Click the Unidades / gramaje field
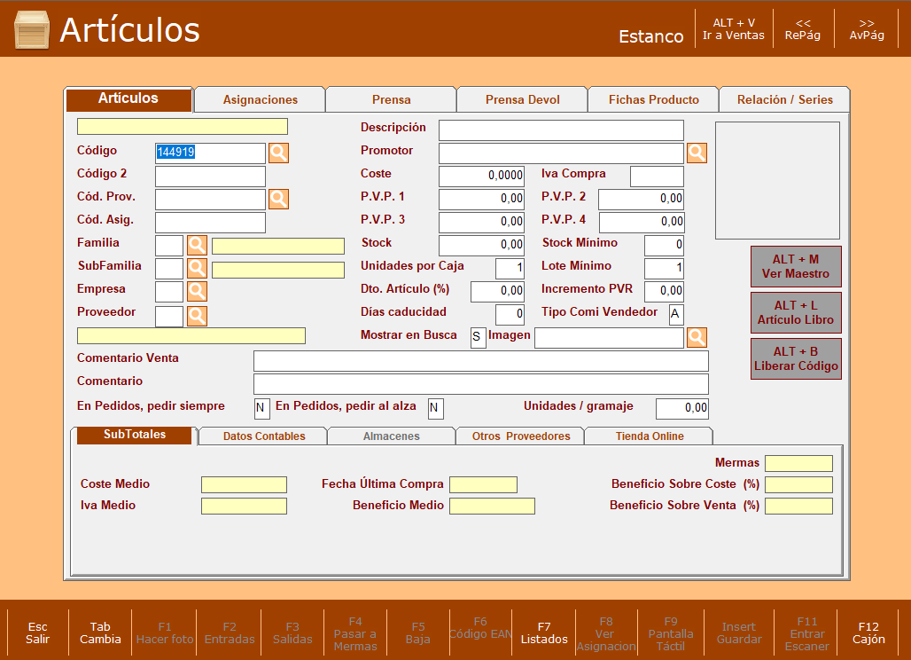This screenshot has width=911, height=660. point(682,408)
